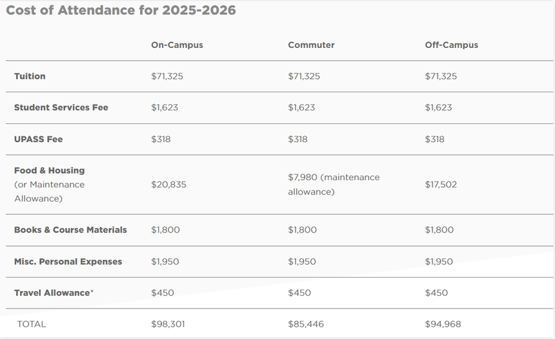Click the Off-Campus total of $94,968
The image size is (555, 339).
click(443, 324)
